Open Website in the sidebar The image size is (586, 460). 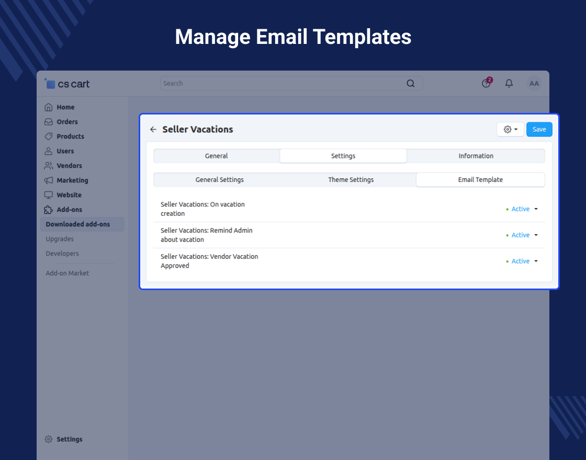click(69, 195)
